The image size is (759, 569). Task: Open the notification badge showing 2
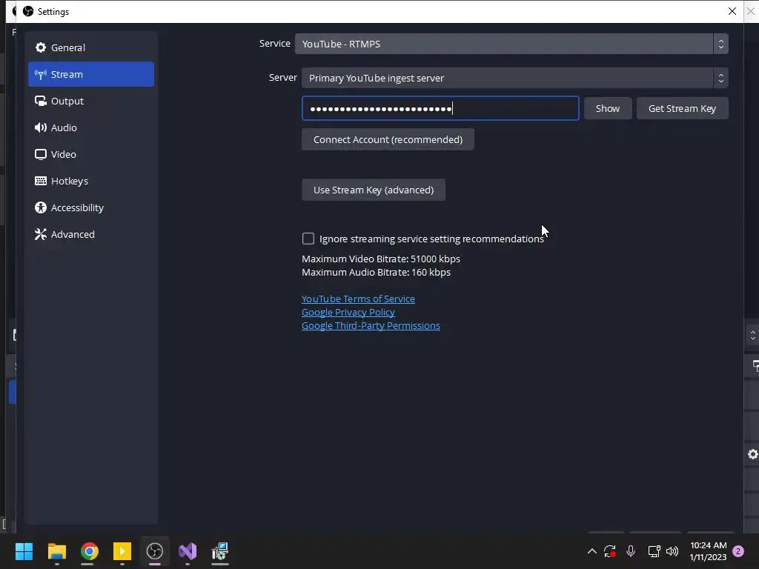(738, 551)
